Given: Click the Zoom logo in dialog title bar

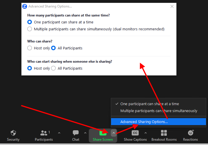Looking at the screenshot, I should pyautogui.click(x=25, y=6).
